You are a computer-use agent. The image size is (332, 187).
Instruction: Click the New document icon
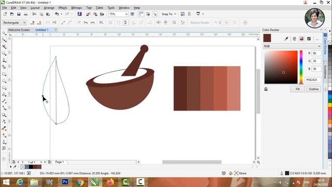pyautogui.click(x=5, y=14)
